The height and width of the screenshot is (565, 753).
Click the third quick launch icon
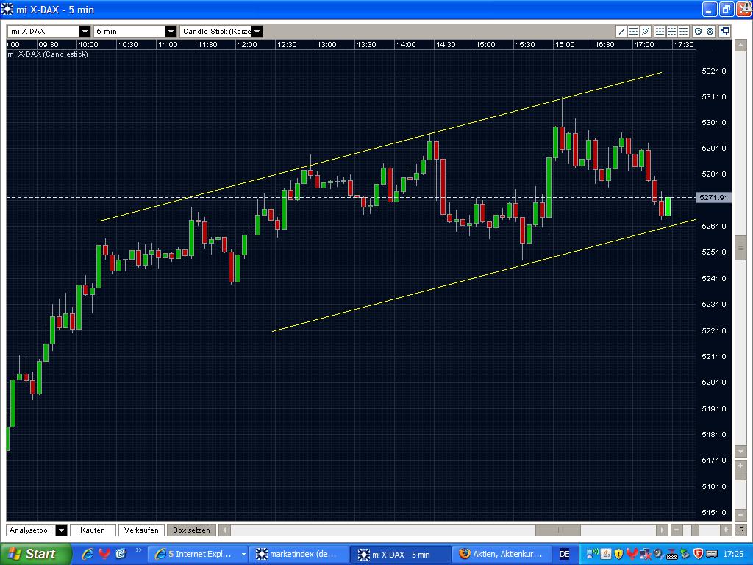(x=120, y=554)
